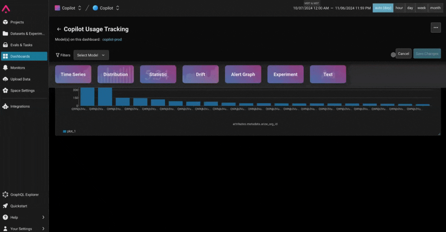Go to Monitors page

tap(24, 68)
